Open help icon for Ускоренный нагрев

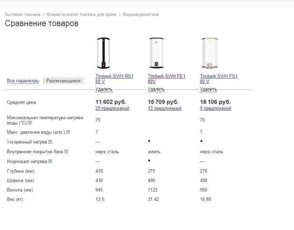coord(50,142)
